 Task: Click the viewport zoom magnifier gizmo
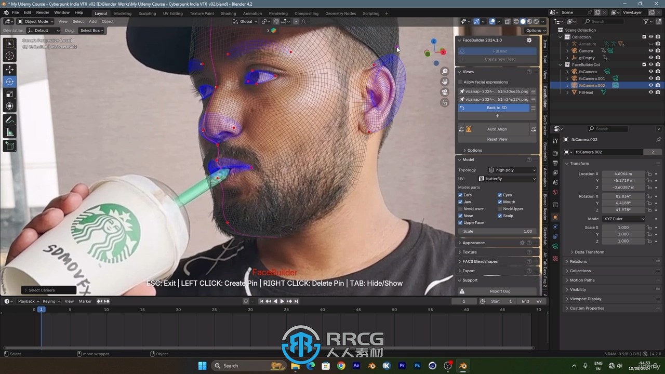click(445, 71)
